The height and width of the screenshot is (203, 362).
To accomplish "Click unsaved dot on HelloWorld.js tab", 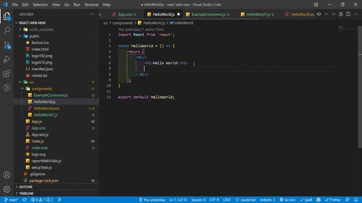I will 179,14.
